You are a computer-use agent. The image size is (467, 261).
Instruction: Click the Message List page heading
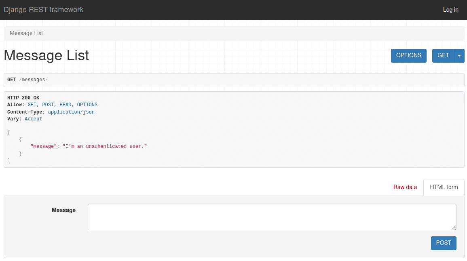pos(46,55)
